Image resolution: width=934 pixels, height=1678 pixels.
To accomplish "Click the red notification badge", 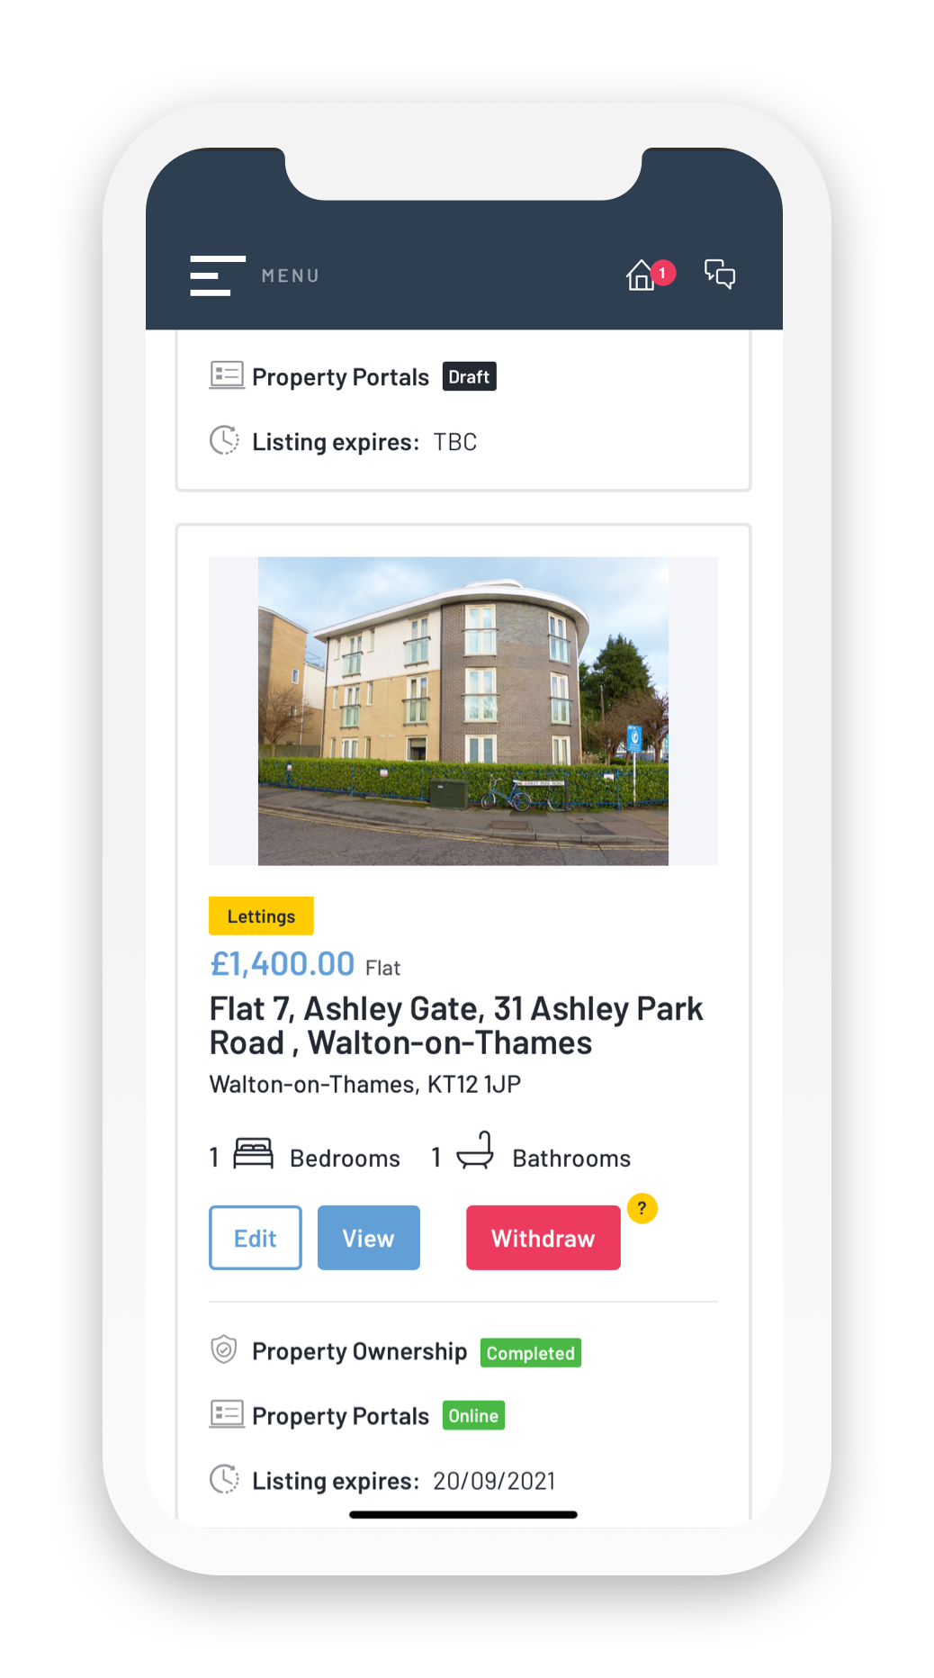I will point(663,273).
